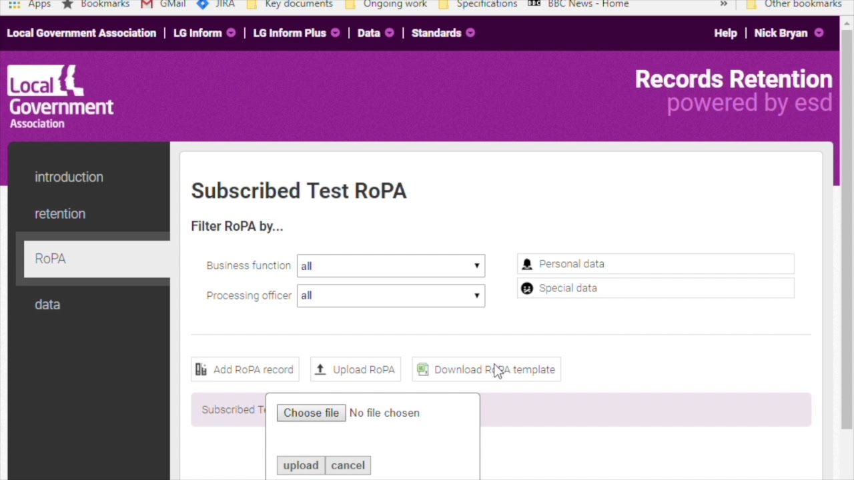Click the Local Government Association logo
Viewport: 854px width, 480px height.
[x=61, y=97]
